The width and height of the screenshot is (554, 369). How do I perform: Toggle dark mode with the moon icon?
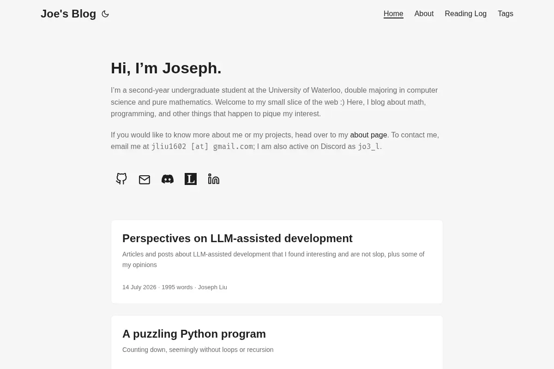(105, 14)
